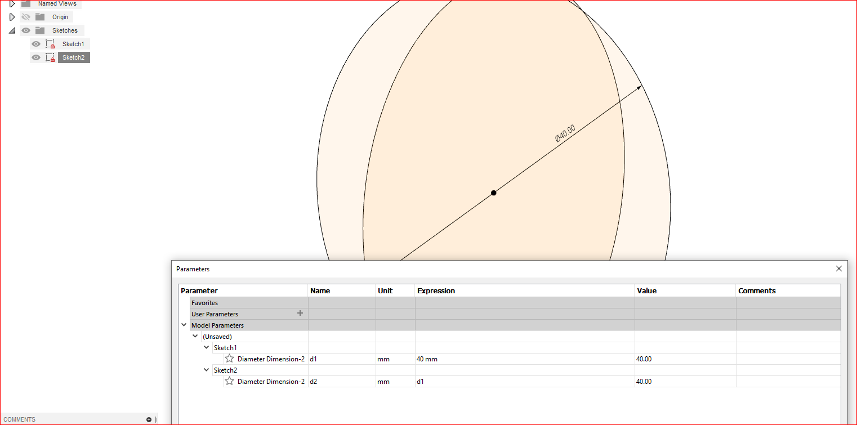Image resolution: width=857 pixels, height=425 pixels.
Task: Star the d1 parameter as favorite
Action: point(229,359)
